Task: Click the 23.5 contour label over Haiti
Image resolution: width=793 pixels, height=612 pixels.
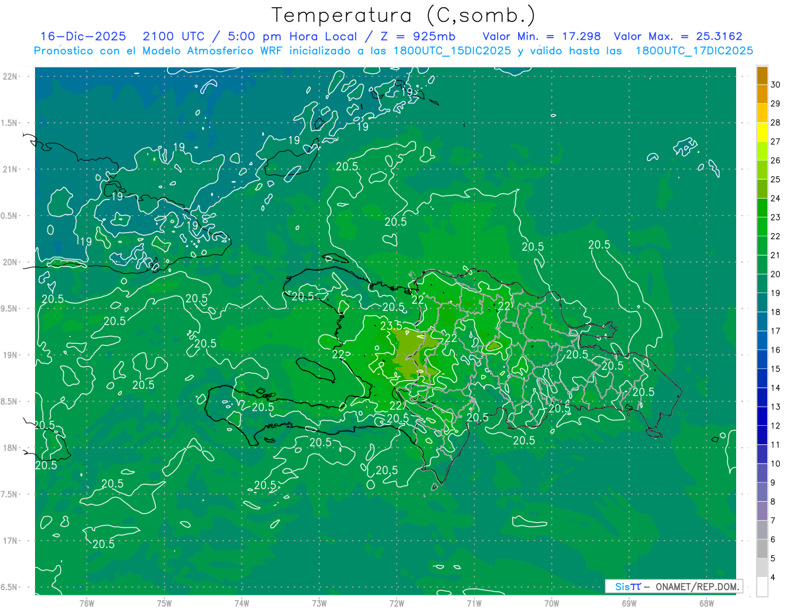Action: click(x=391, y=326)
